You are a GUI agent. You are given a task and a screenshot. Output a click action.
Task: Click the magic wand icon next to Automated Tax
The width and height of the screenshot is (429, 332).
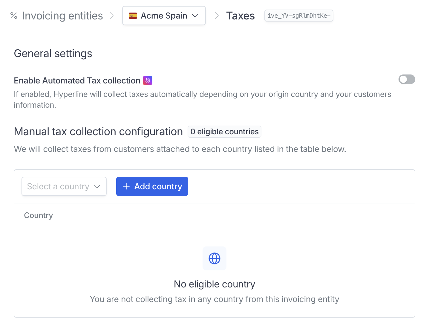point(148,80)
